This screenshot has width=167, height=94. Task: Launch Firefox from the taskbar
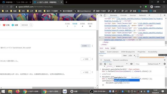tap(17, 91)
